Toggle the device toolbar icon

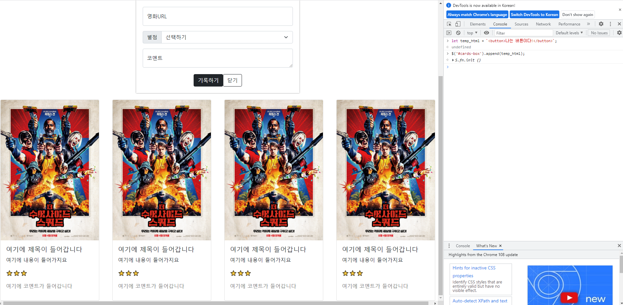click(458, 24)
